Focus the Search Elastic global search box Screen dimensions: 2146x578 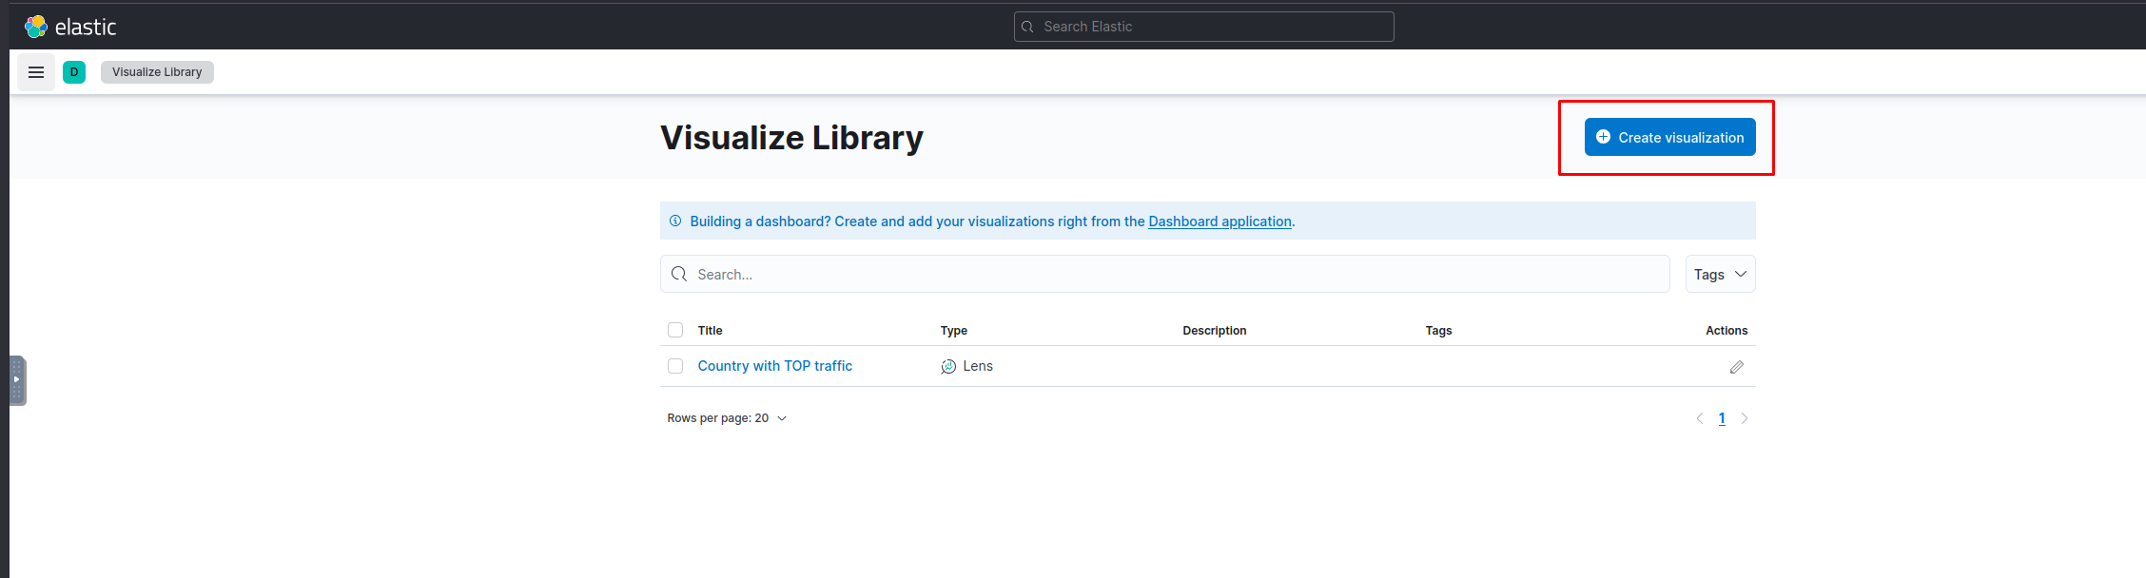[x=1203, y=27]
